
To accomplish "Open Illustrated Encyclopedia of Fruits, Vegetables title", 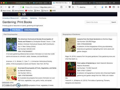I will [x=37, y=68].
